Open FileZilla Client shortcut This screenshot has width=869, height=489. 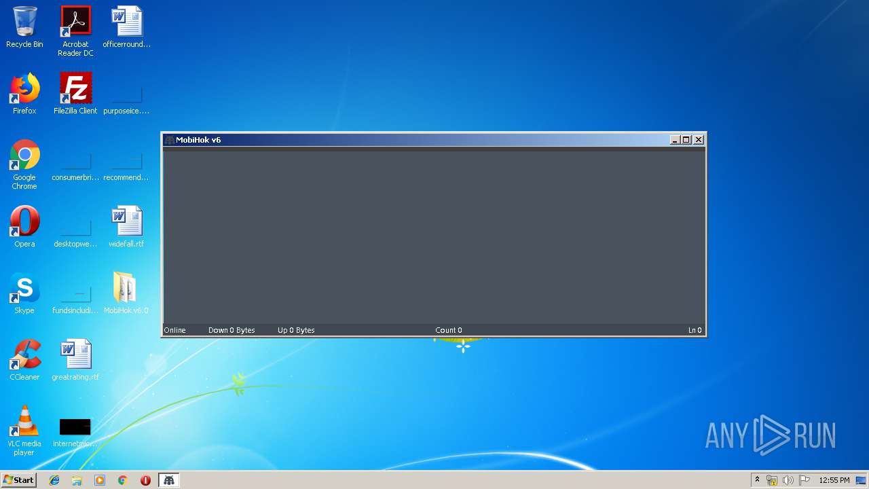click(75, 94)
